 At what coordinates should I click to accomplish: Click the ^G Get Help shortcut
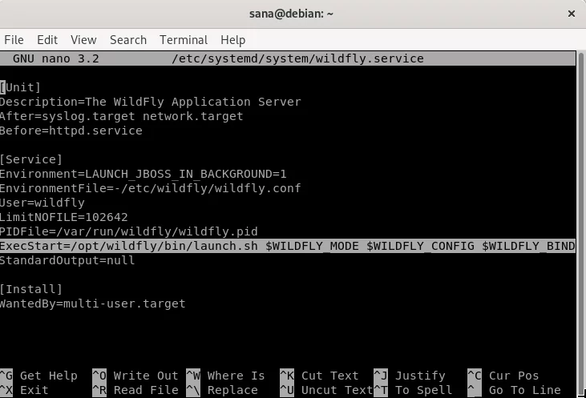[38, 376]
